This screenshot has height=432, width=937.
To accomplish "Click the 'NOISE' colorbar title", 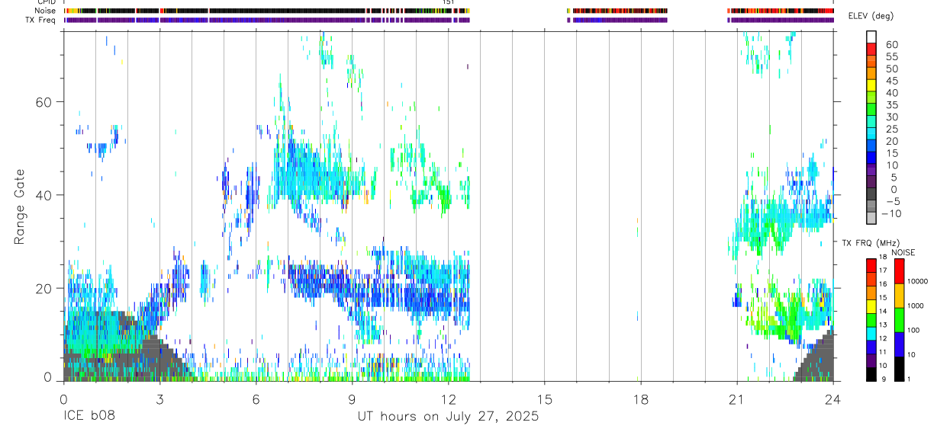I will (902, 252).
